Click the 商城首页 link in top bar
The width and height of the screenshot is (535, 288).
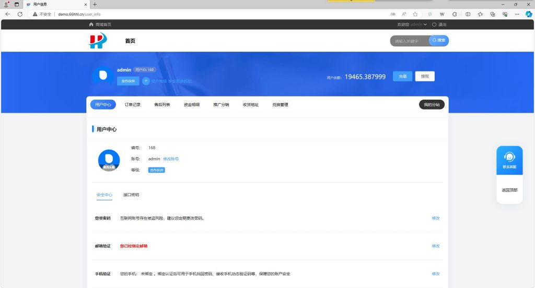103,25
